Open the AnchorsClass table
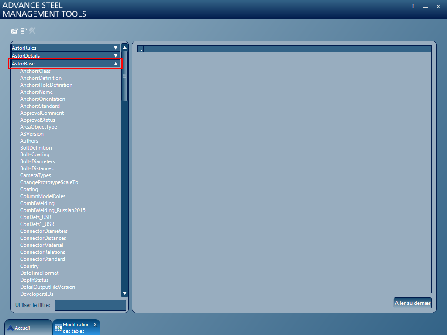Viewport: 447px width, 335px height. pyautogui.click(x=35, y=71)
